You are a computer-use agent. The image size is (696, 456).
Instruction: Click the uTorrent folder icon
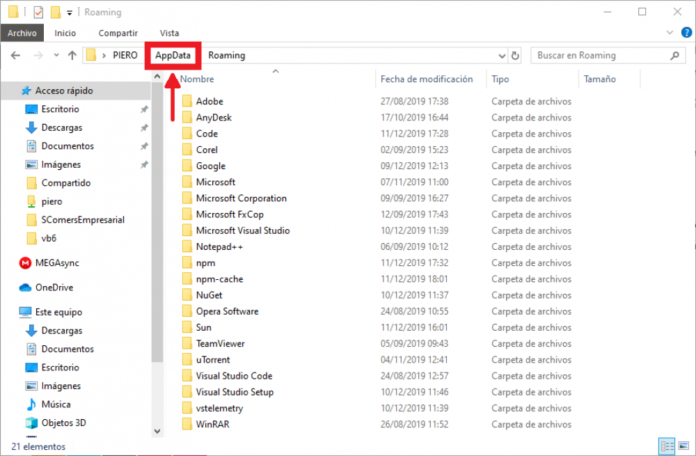187,360
